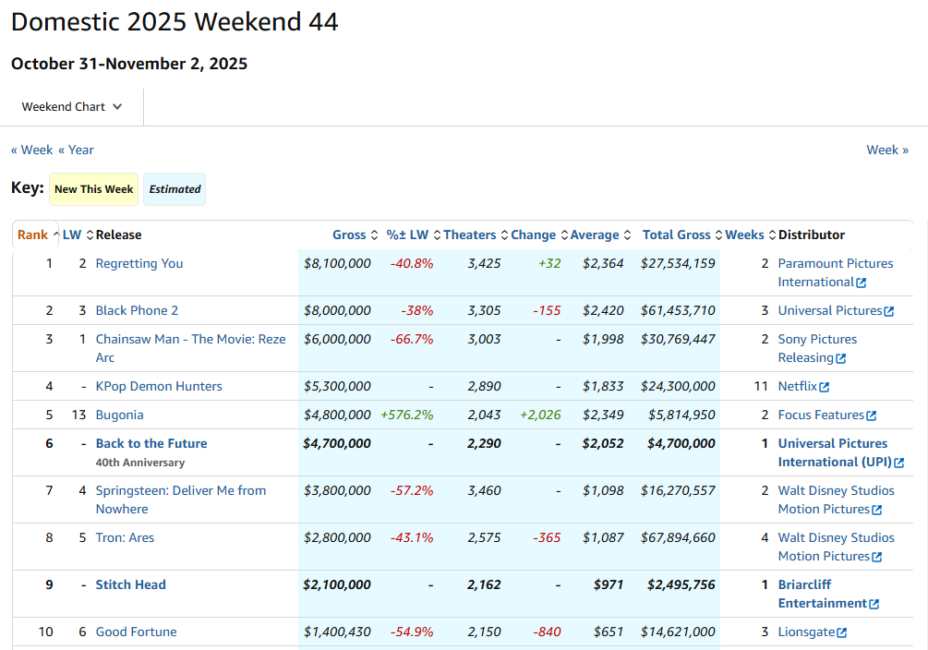Navigate to next Week link

click(886, 150)
